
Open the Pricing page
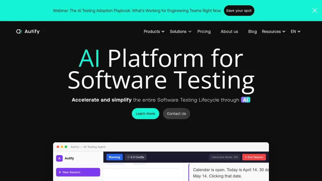(204, 31)
